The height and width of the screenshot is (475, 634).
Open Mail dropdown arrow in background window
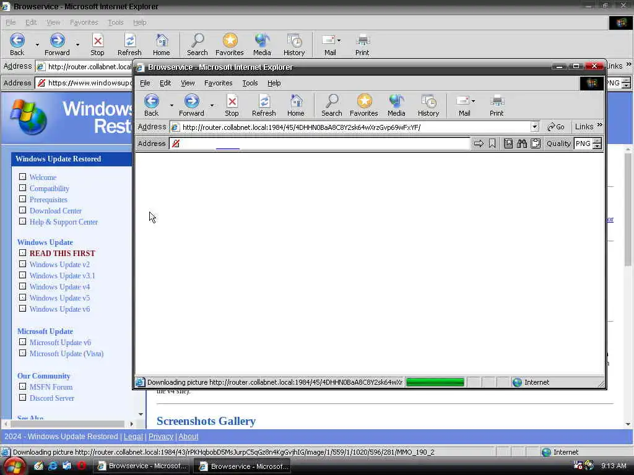(339, 40)
